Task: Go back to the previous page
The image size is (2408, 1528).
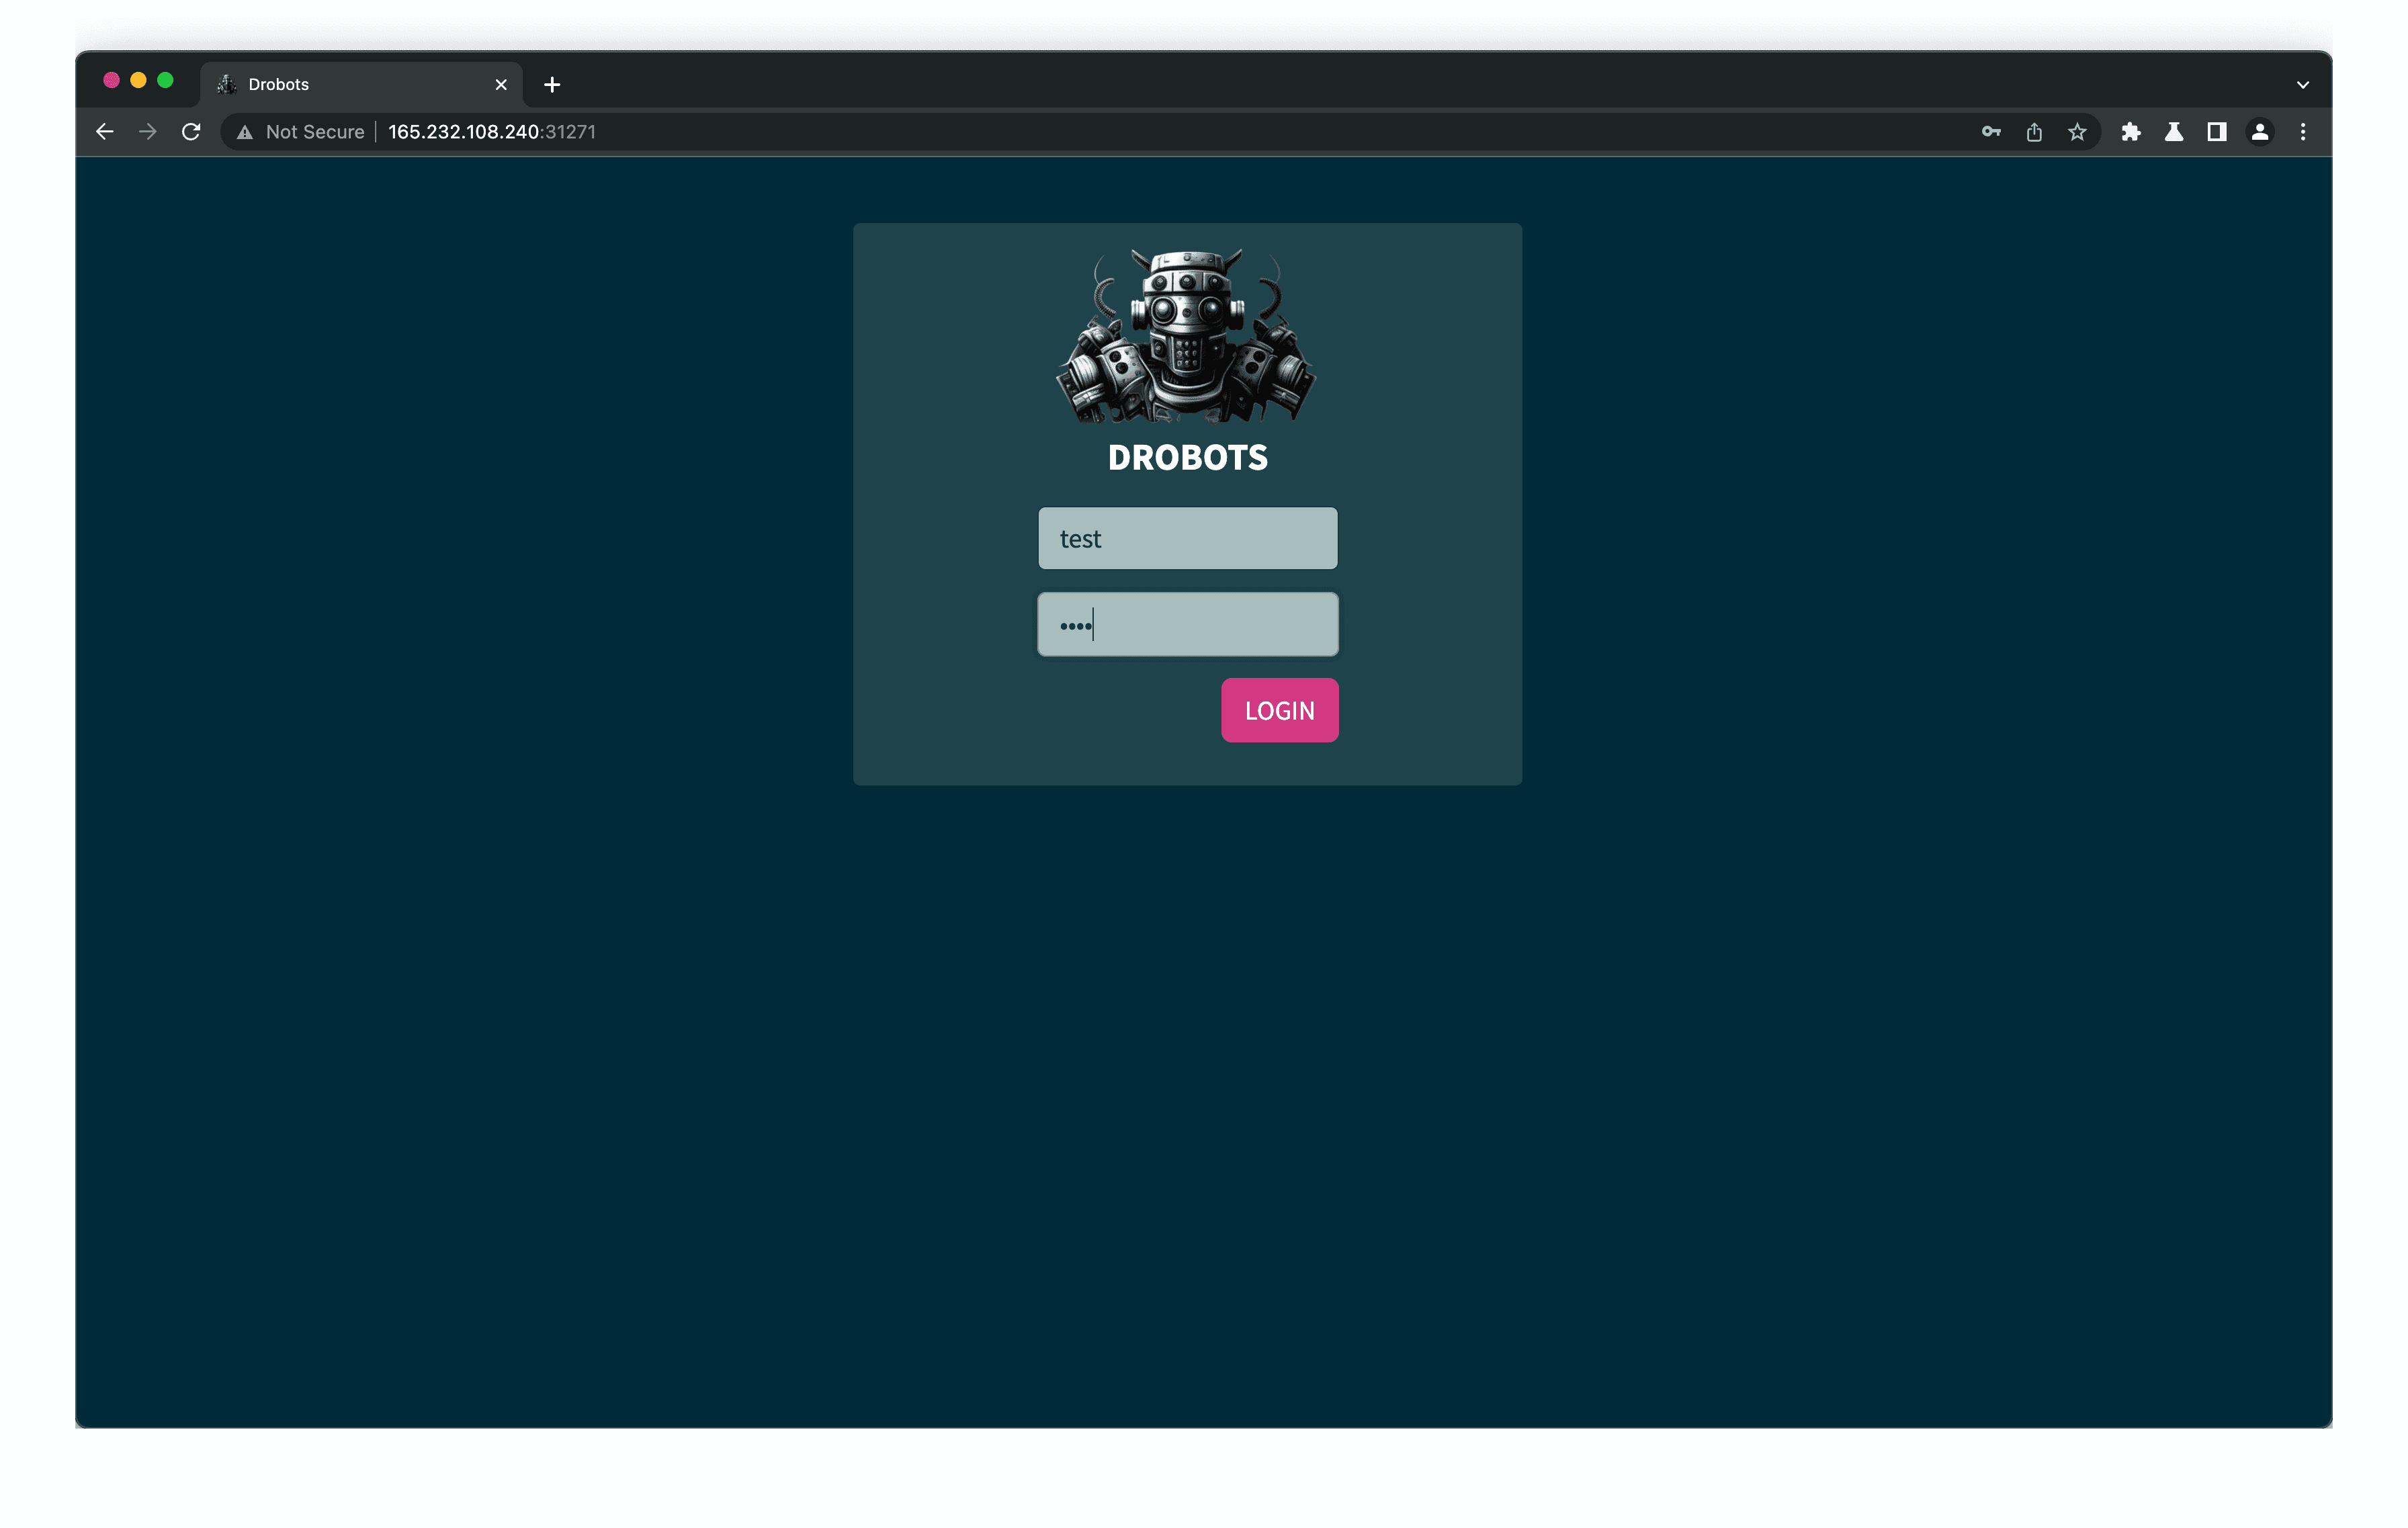Action: tap(104, 132)
